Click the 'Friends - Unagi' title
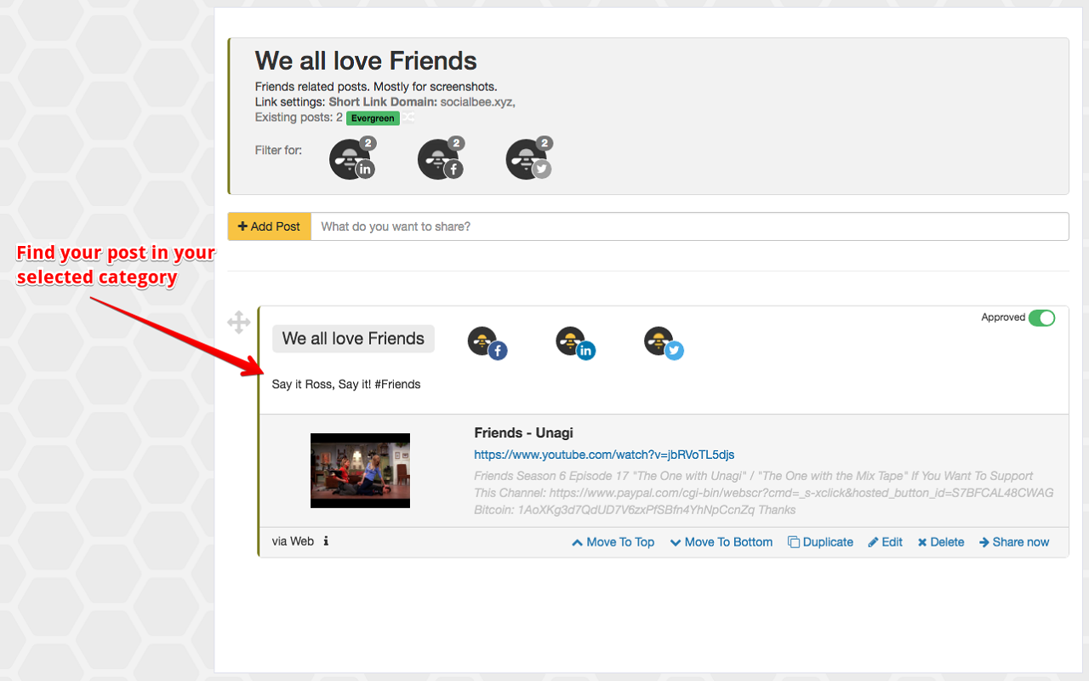 [523, 432]
